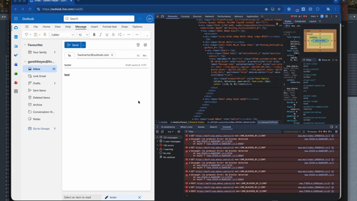Collapse the Favourites folder group
This screenshot has height=201, width=357.
[25, 45]
